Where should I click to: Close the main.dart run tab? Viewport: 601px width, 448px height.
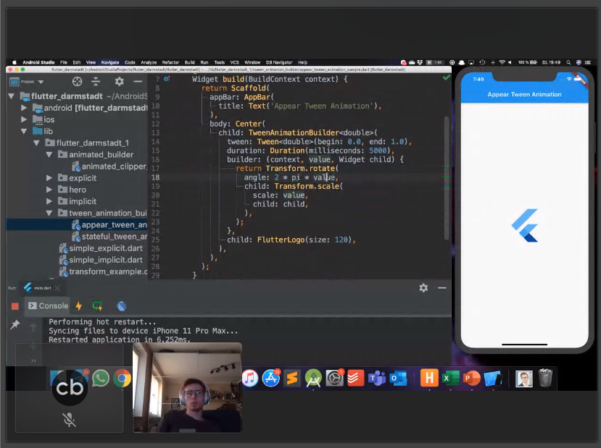tap(57, 288)
